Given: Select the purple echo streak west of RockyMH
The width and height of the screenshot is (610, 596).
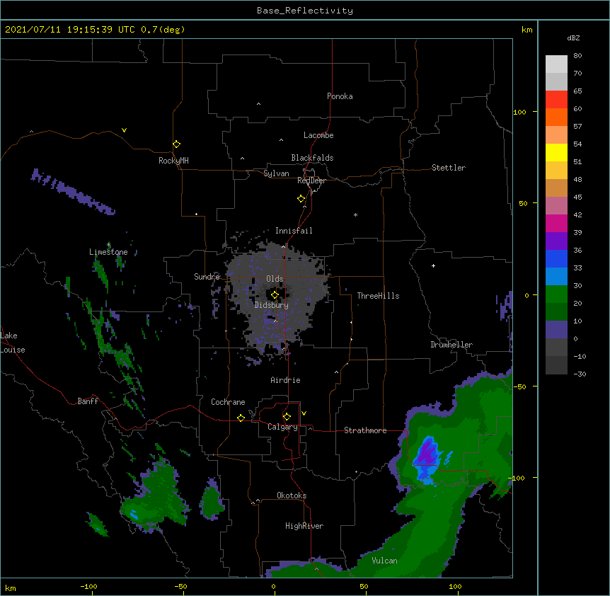Looking at the screenshot, I should click(x=73, y=192).
